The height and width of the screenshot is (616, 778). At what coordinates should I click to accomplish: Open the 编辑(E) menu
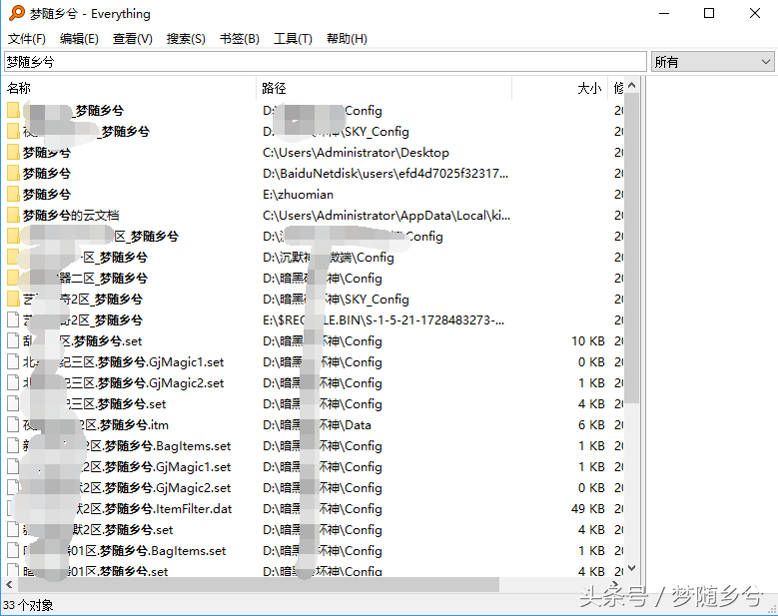click(79, 39)
